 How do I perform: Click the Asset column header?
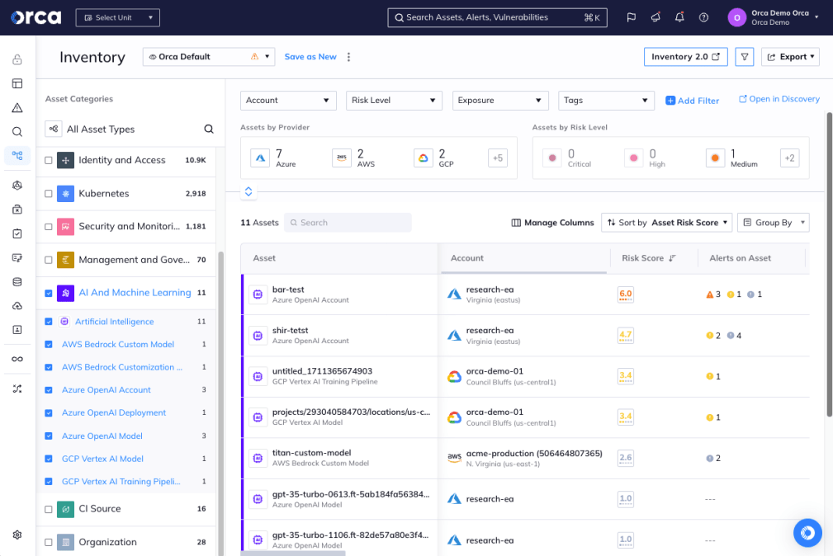[x=264, y=258]
